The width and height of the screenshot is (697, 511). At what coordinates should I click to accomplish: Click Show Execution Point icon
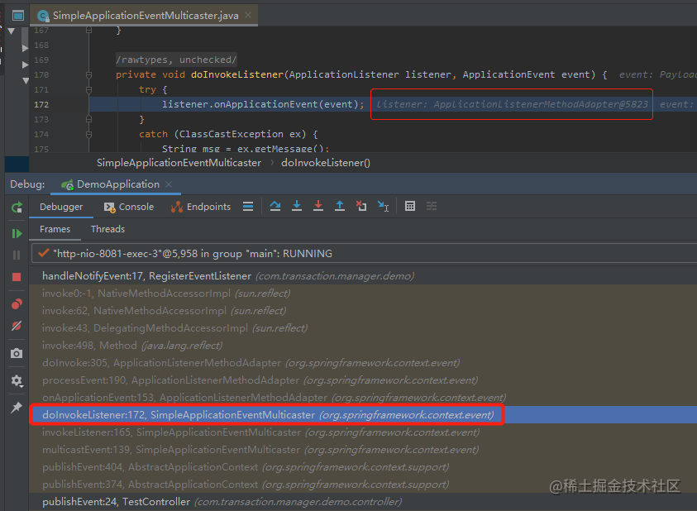[248, 207]
